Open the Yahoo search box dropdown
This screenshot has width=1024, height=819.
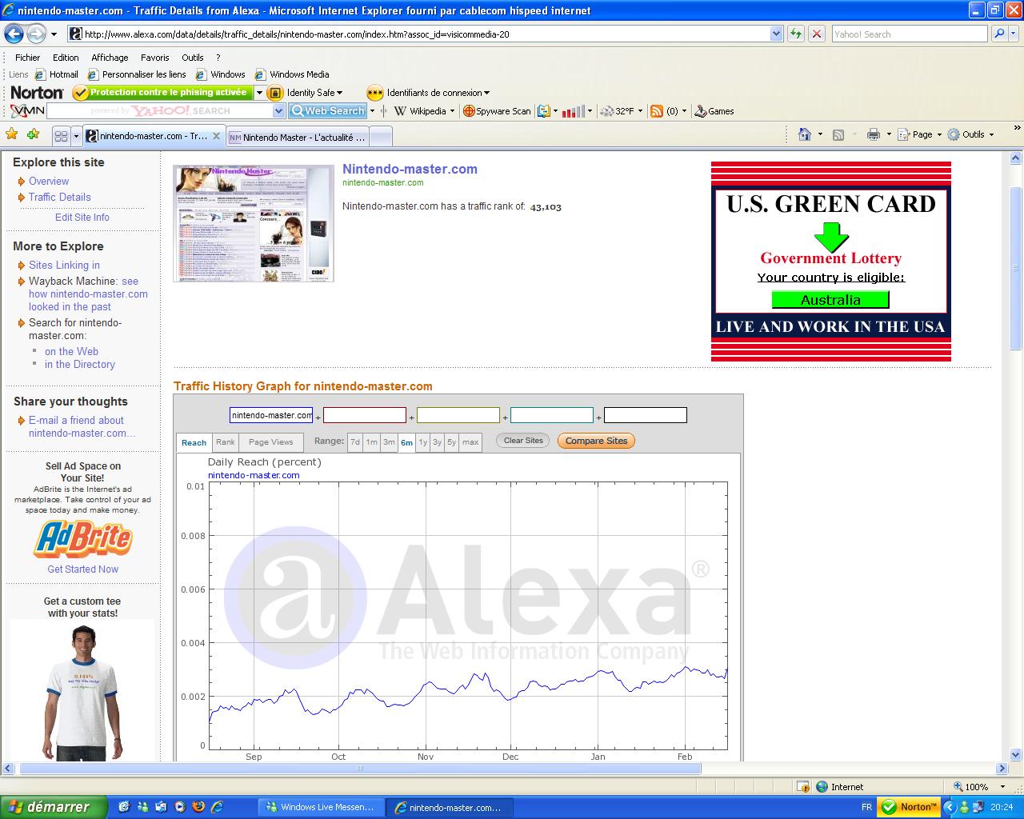[x=279, y=111]
